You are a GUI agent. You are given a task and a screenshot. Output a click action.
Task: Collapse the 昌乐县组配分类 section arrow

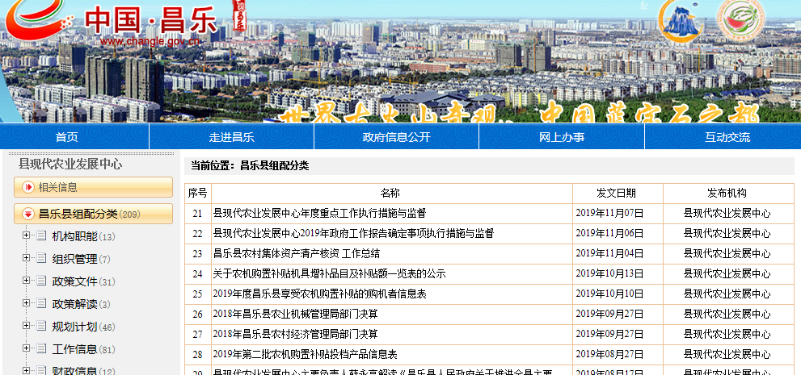click(x=28, y=215)
